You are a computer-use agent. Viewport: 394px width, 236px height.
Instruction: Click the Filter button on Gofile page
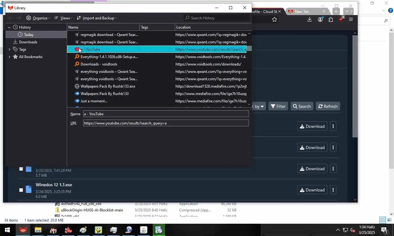(x=278, y=106)
